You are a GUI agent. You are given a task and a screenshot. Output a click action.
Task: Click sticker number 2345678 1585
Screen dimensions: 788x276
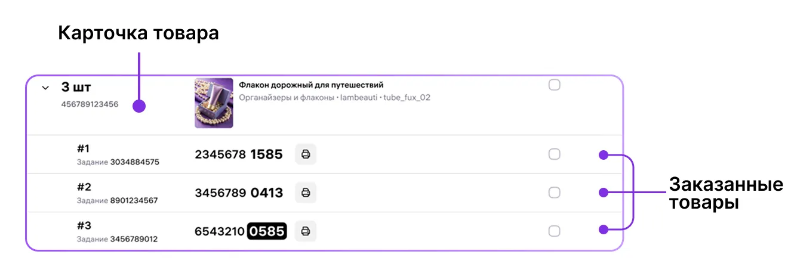pos(238,154)
